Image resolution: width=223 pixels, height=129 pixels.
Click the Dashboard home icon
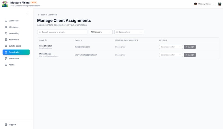click(x=6, y=21)
